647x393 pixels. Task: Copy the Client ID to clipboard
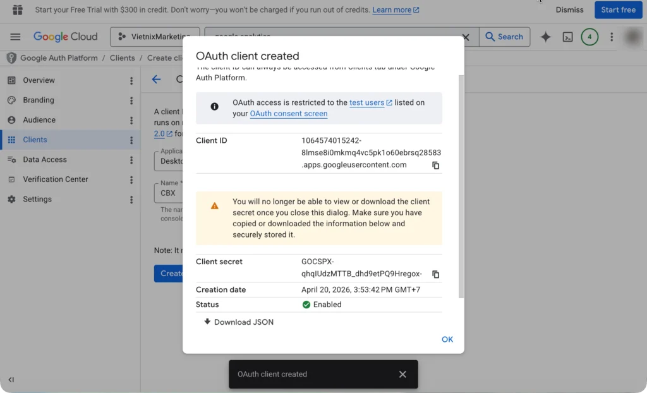435,166
